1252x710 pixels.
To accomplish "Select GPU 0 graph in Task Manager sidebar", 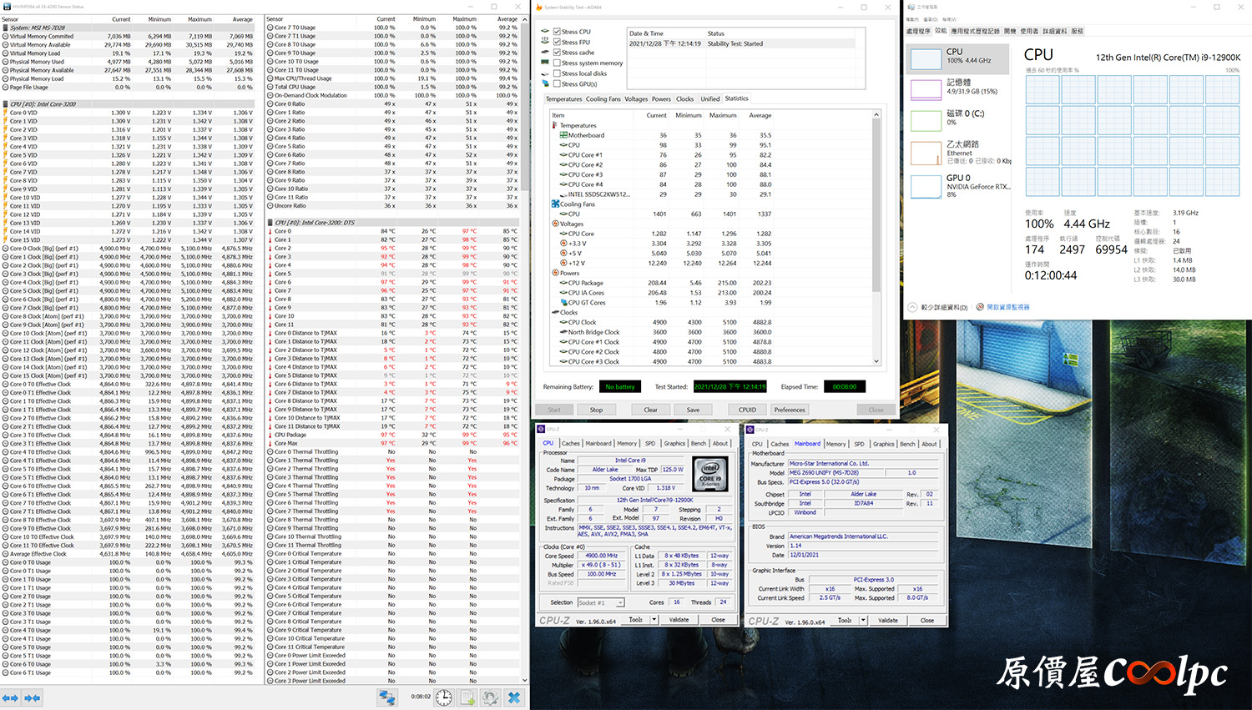I will pyautogui.click(x=926, y=186).
